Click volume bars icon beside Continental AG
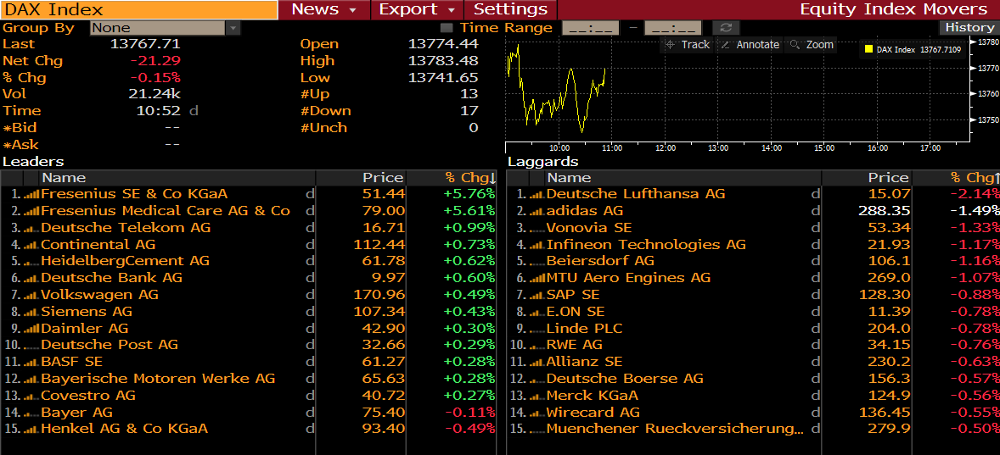 pyautogui.click(x=31, y=244)
